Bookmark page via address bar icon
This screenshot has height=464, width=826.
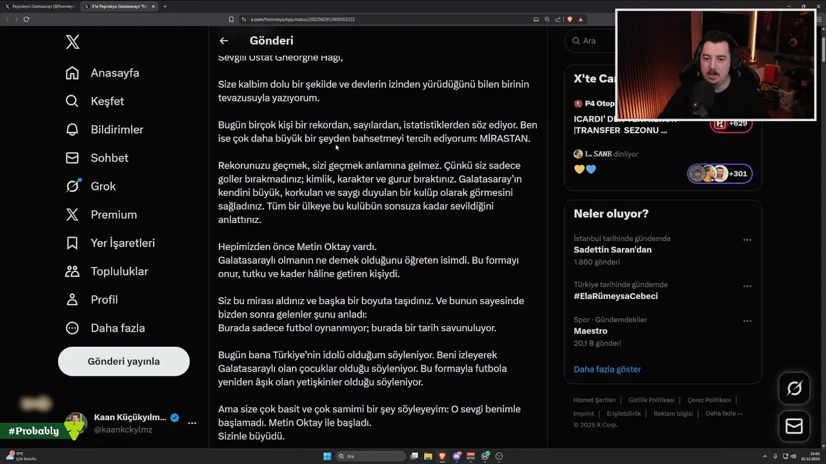(x=231, y=19)
